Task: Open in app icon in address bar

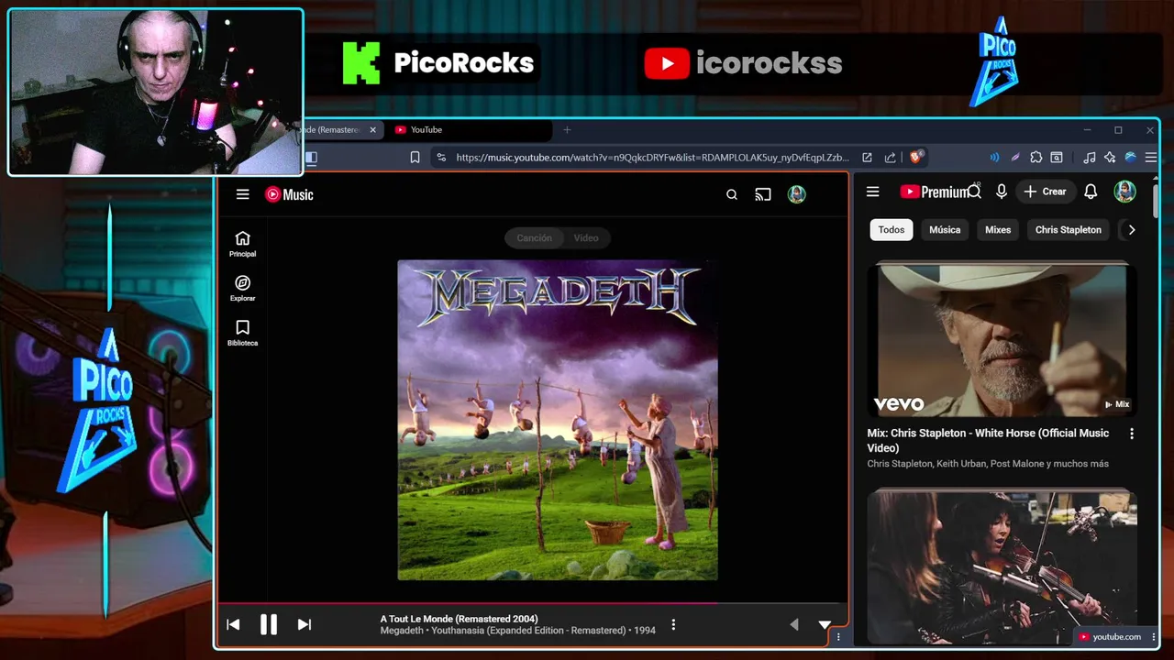Action: (867, 158)
